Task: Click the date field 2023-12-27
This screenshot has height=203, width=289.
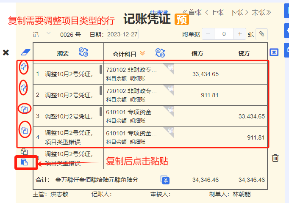Action: pyautogui.click(x=122, y=34)
